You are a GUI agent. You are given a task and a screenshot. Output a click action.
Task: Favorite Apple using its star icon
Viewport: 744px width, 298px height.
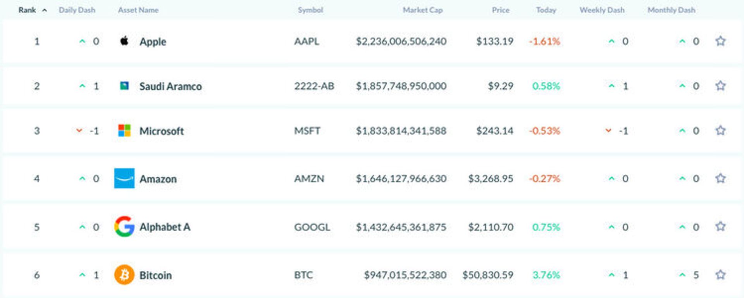point(721,41)
